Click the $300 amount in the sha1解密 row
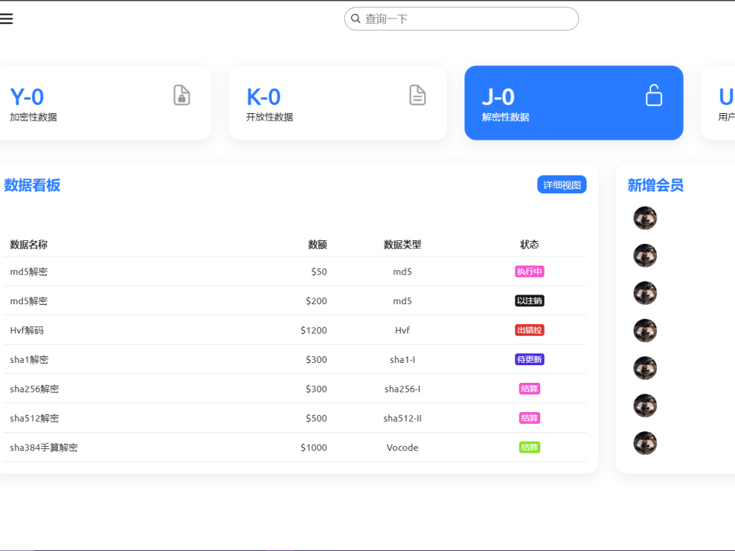Image resolution: width=735 pixels, height=551 pixels. pos(316,359)
